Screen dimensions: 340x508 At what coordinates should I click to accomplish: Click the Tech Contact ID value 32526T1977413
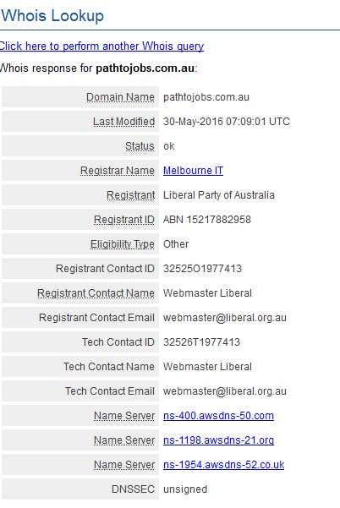click(201, 342)
